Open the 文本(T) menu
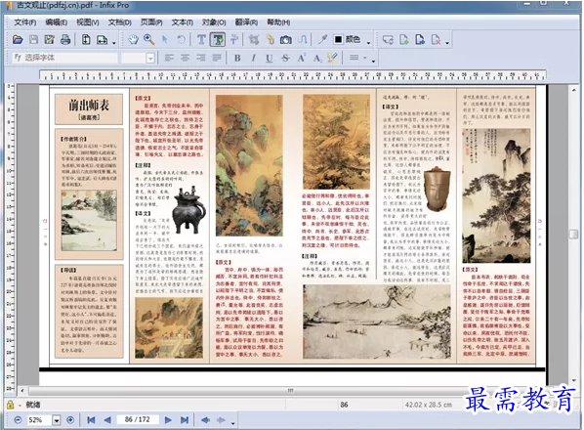Viewport: 584px width, 430px height. click(182, 22)
